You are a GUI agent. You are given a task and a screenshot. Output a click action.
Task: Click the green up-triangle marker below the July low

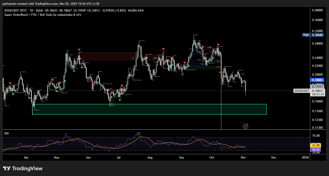click(x=120, y=100)
